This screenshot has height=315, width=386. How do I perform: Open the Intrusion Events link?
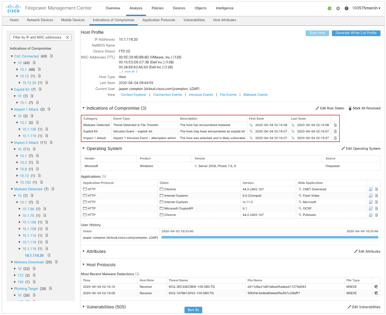201,95
